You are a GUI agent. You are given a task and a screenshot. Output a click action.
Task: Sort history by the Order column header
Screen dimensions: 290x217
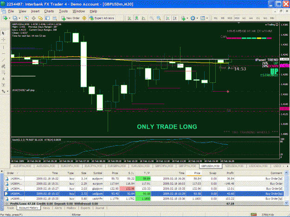coord(14,173)
